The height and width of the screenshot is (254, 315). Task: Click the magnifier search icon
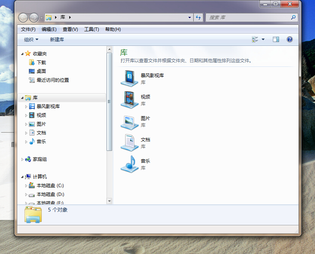[x=293, y=18]
